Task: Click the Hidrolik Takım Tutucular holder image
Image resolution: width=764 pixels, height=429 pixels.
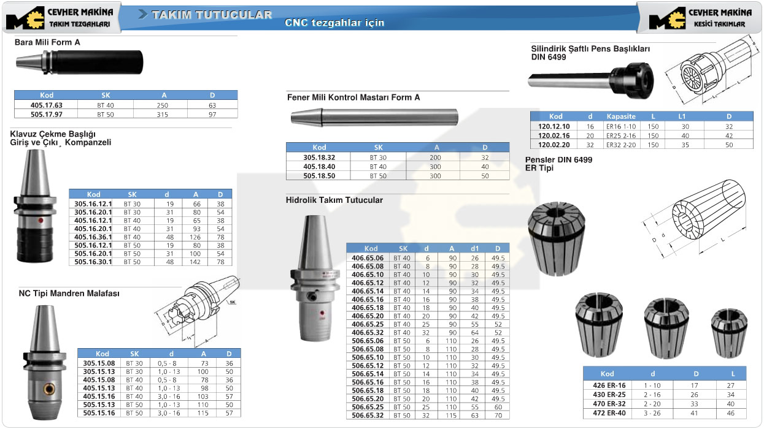Action: [315, 278]
